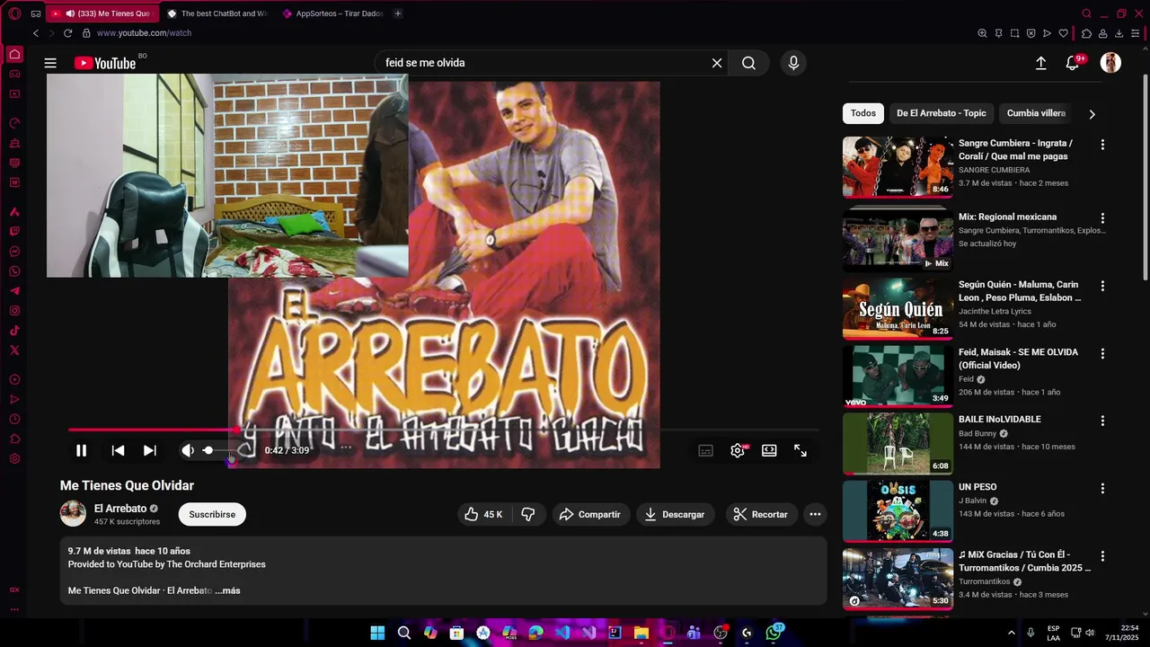1150x647 pixels.
Task: Like the video with thumbs up
Action: (483, 514)
